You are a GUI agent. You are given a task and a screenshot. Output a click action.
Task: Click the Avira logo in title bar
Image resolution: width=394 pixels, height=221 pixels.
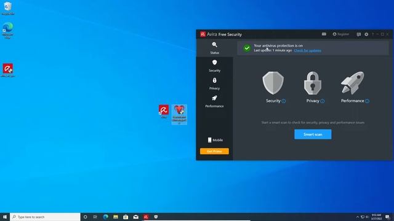click(x=203, y=34)
